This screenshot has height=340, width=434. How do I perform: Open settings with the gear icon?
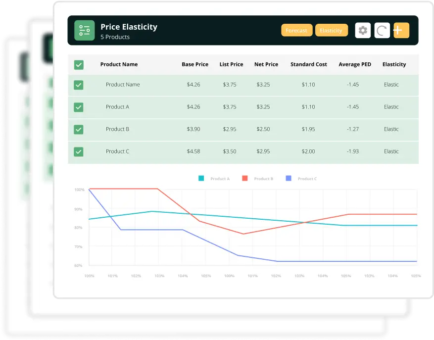363,30
